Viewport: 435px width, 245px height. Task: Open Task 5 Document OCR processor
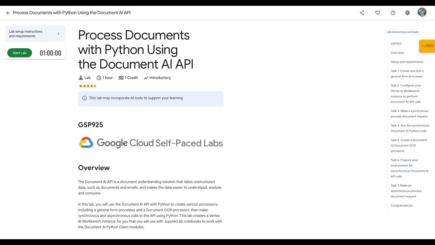(409, 145)
